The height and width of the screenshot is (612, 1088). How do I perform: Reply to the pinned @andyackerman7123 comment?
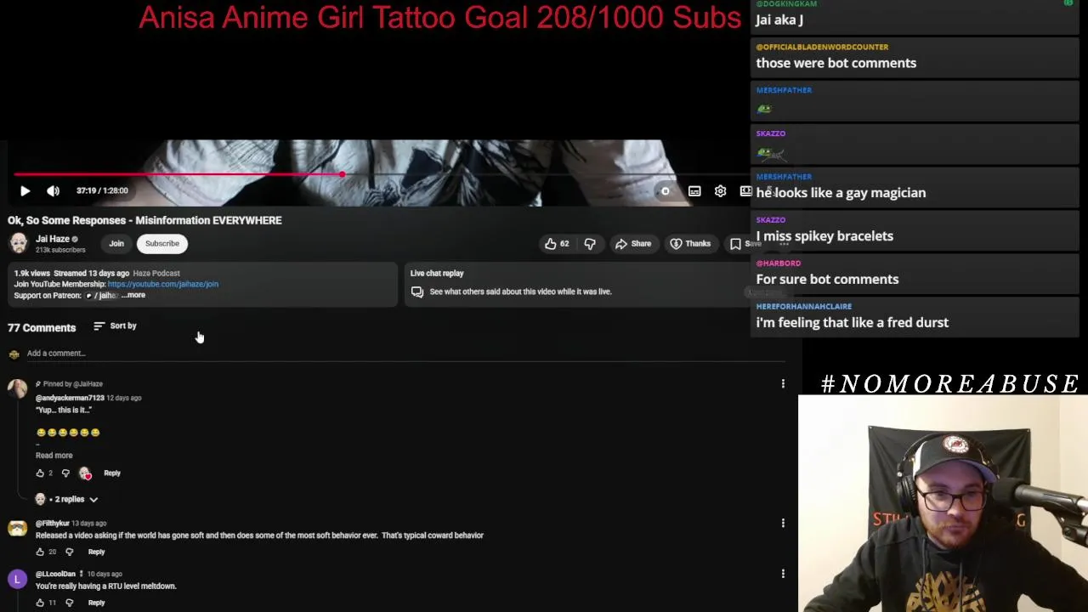112,473
